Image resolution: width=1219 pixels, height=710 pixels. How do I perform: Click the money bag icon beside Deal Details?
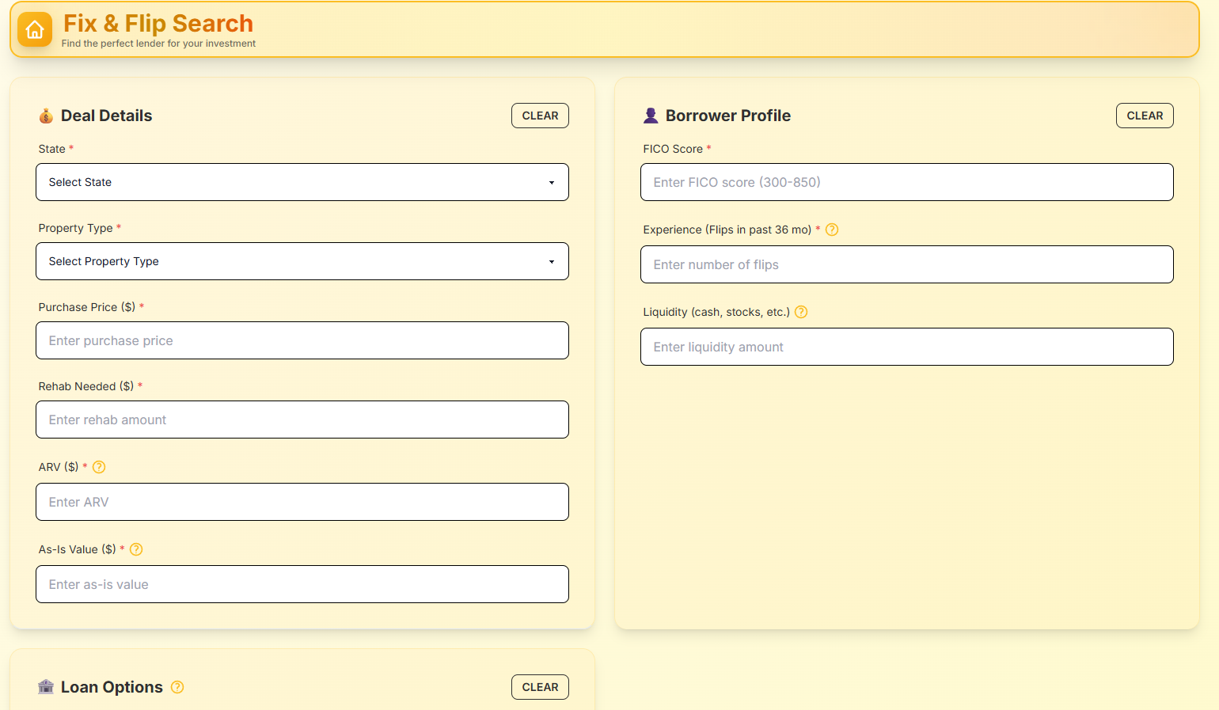pos(46,116)
